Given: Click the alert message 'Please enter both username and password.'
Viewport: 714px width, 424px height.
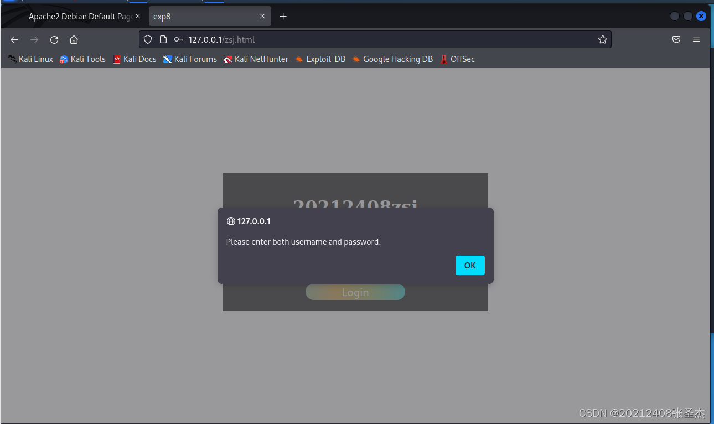Looking at the screenshot, I should [303, 242].
